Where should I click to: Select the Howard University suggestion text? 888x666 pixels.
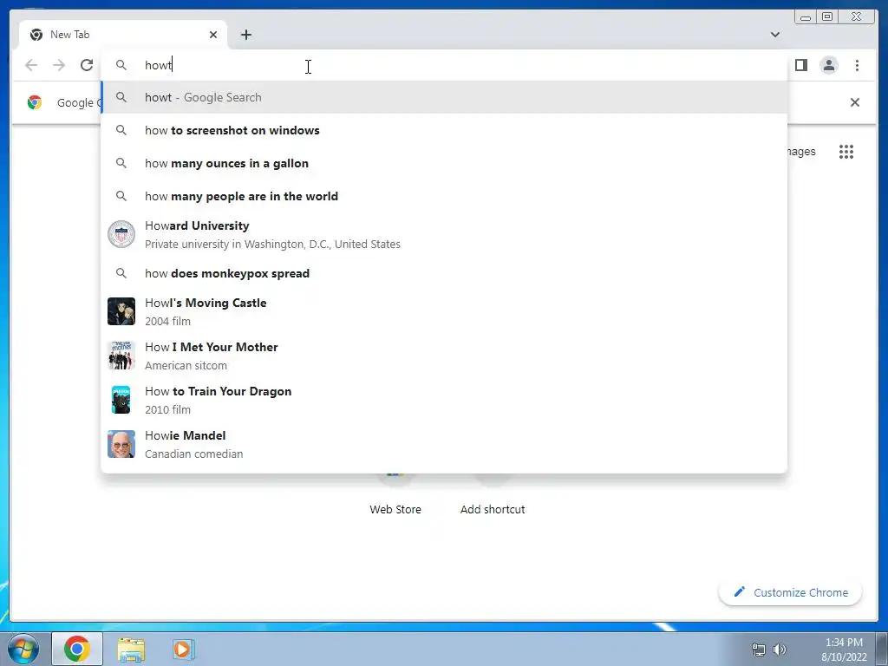(197, 225)
